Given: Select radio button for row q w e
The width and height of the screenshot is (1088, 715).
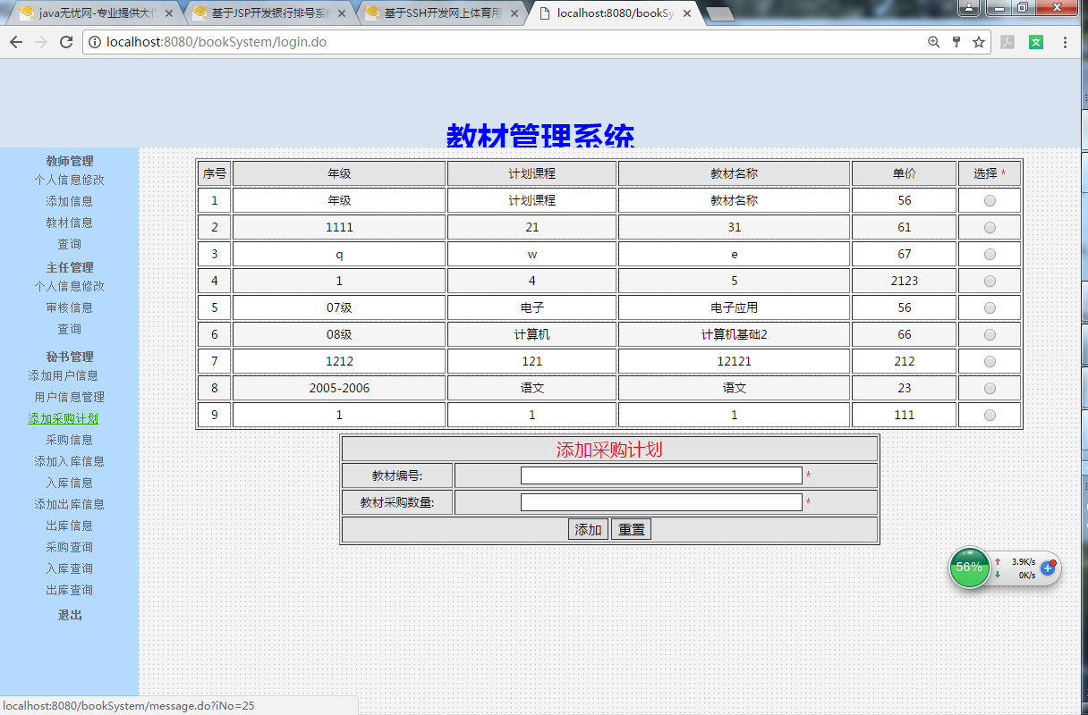Looking at the screenshot, I should pyautogui.click(x=990, y=255).
